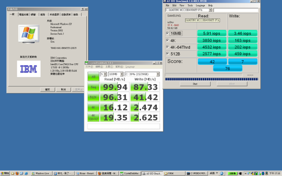Image resolution: width=282 pixels, height=176 pixels.
Task: Open the C: 39% drive dropdown in CrystalDiskMark
Action: coord(158,74)
